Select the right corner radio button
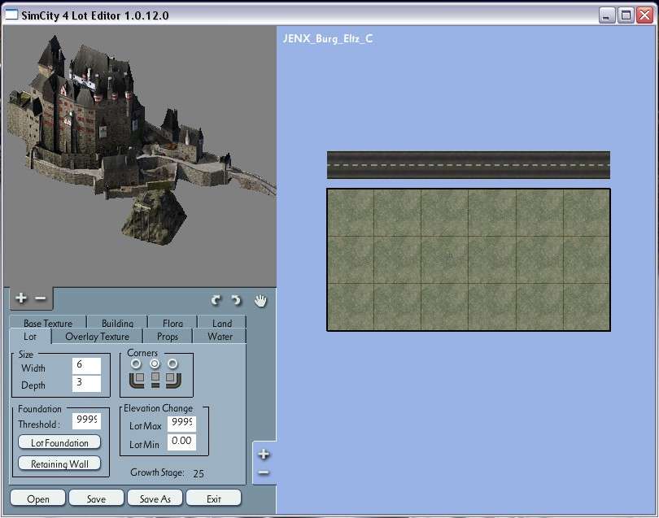 pyautogui.click(x=172, y=363)
